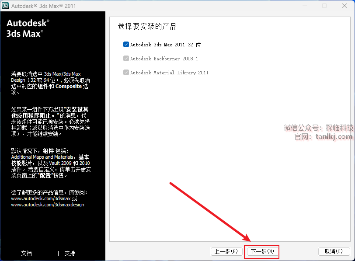The height and width of the screenshot is (261, 355).
Task: Toggle Autodesk Backburner 2008.1 checkbox
Action: click(x=126, y=59)
